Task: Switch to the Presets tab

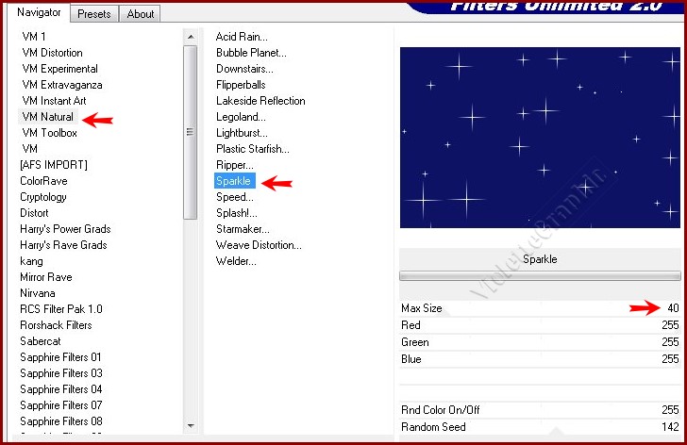Action: pyautogui.click(x=94, y=14)
